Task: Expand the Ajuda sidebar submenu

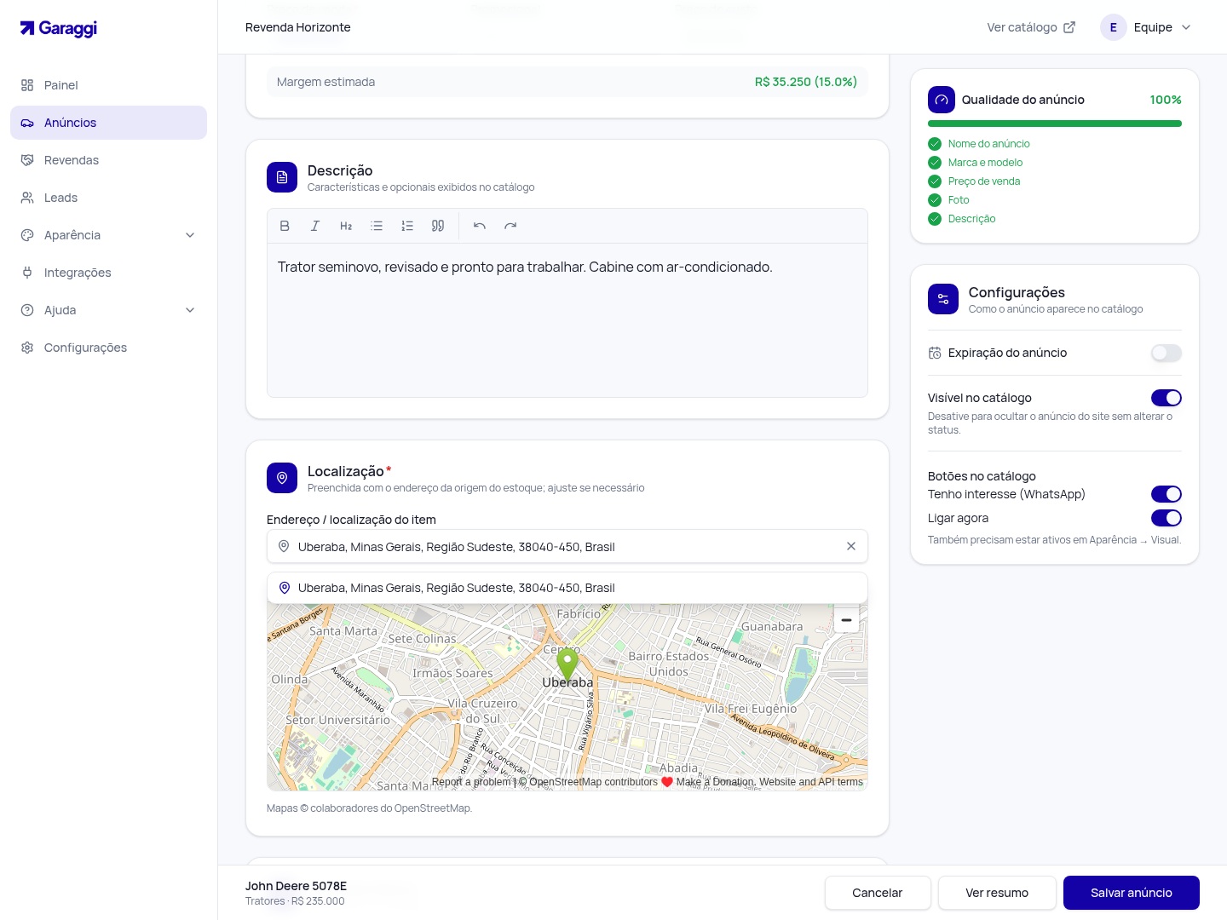Action: (108, 310)
